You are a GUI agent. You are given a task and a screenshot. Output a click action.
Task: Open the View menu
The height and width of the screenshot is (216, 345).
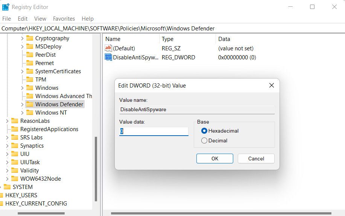pos(40,19)
